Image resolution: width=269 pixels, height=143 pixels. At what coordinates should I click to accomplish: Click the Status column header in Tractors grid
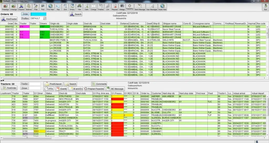pos(52,93)
